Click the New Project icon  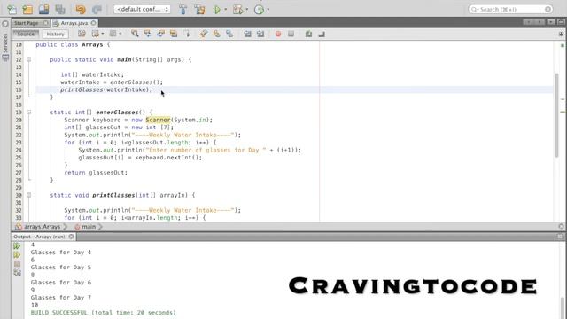click(27, 10)
